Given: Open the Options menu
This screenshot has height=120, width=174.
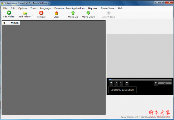Looking at the screenshot, I should (x=22, y=8).
